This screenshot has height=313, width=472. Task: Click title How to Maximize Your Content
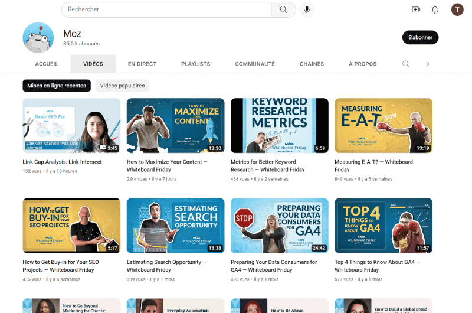[167, 166]
